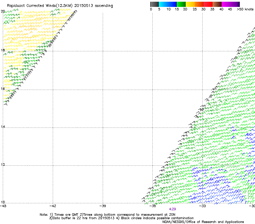Click the longitude label '-45'
The width and height of the screenshot is (255, 224).
pos(3,206)
